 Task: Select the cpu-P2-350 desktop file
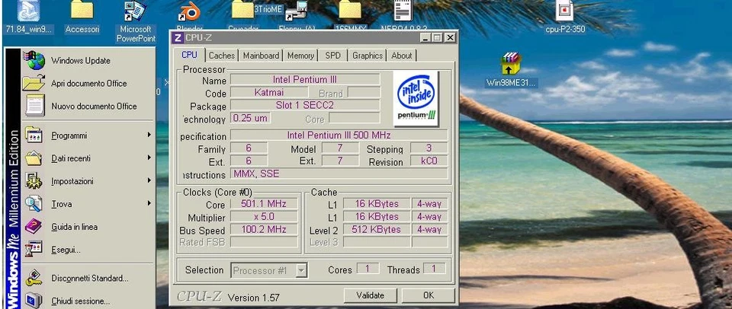(565, 18)
